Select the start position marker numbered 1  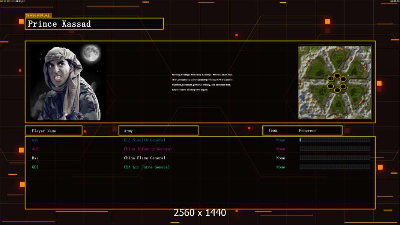click(331, 79)
